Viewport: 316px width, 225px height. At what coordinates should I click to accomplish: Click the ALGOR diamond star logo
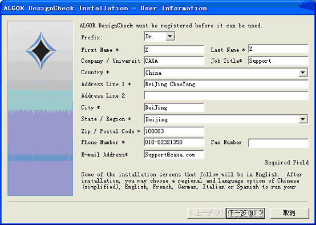coord(41,51)
